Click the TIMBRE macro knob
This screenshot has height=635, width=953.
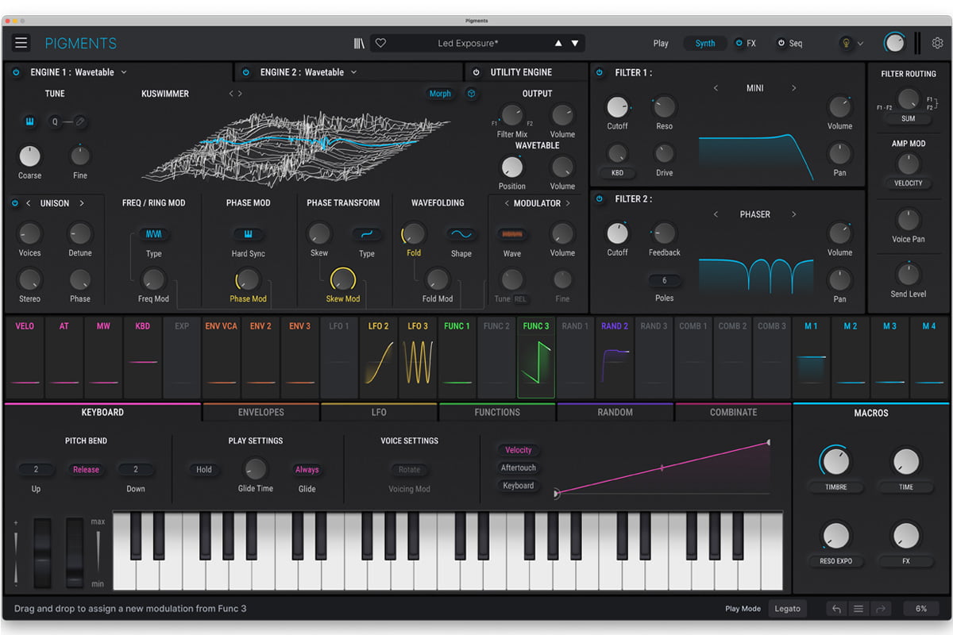click(x=835, y=460)
